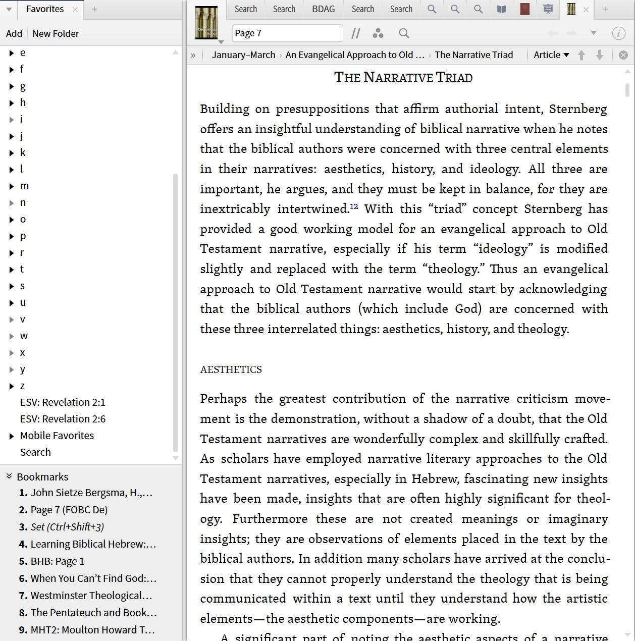Select the 't' folder label
The height and width of the screenshot is (641, 635).
click(22, 269)
